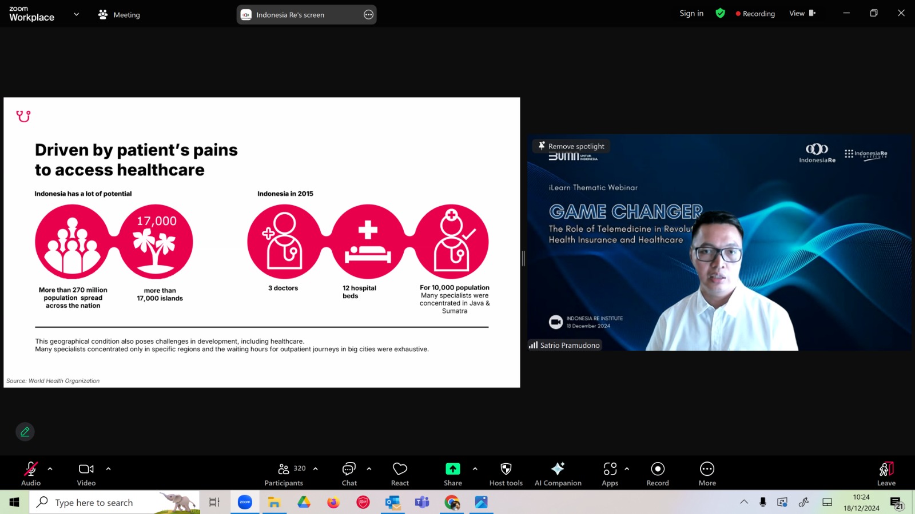Toggle the Video camera on
This screenshot has height=514, width=915.
coord(86,473)
